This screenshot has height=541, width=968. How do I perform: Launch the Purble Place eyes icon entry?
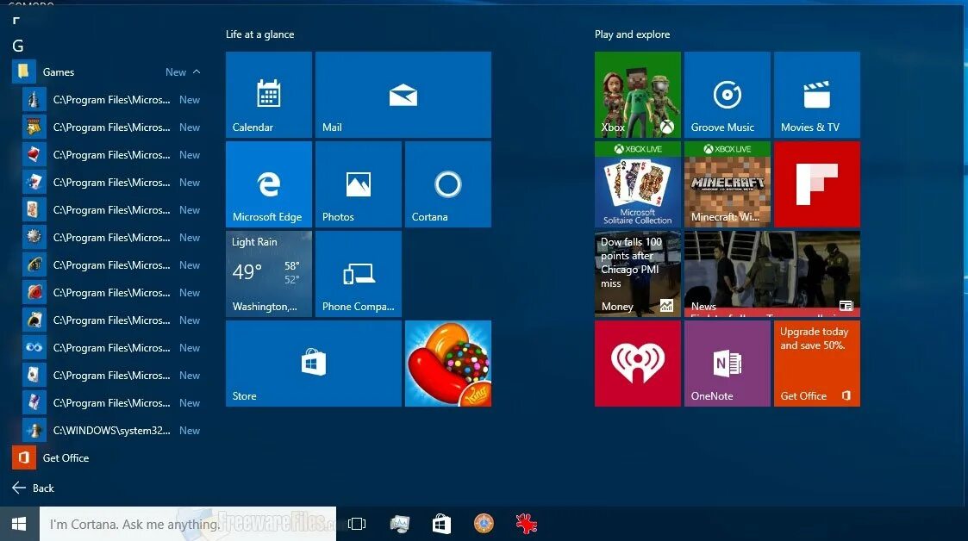click(x=112, y=347)
